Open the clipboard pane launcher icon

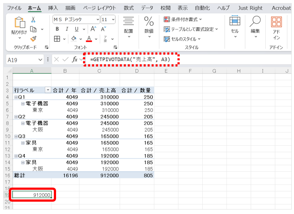click(46, 47)
